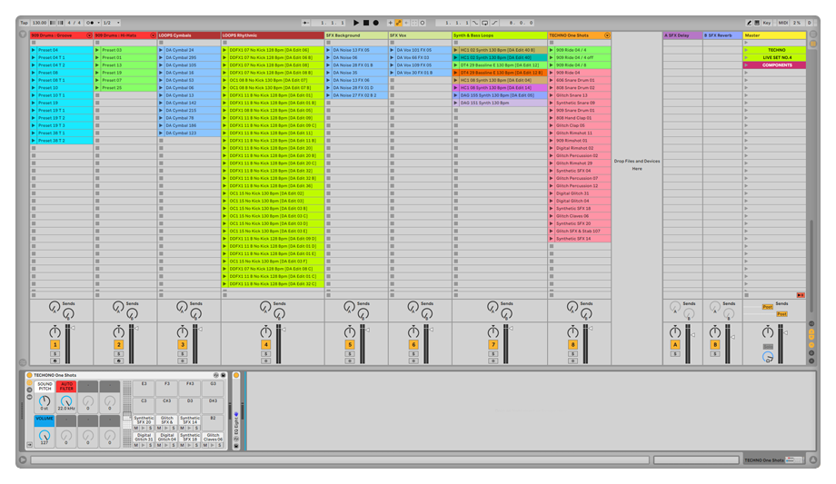Turn off the EQ Eight device activator

tap(236, 375)
